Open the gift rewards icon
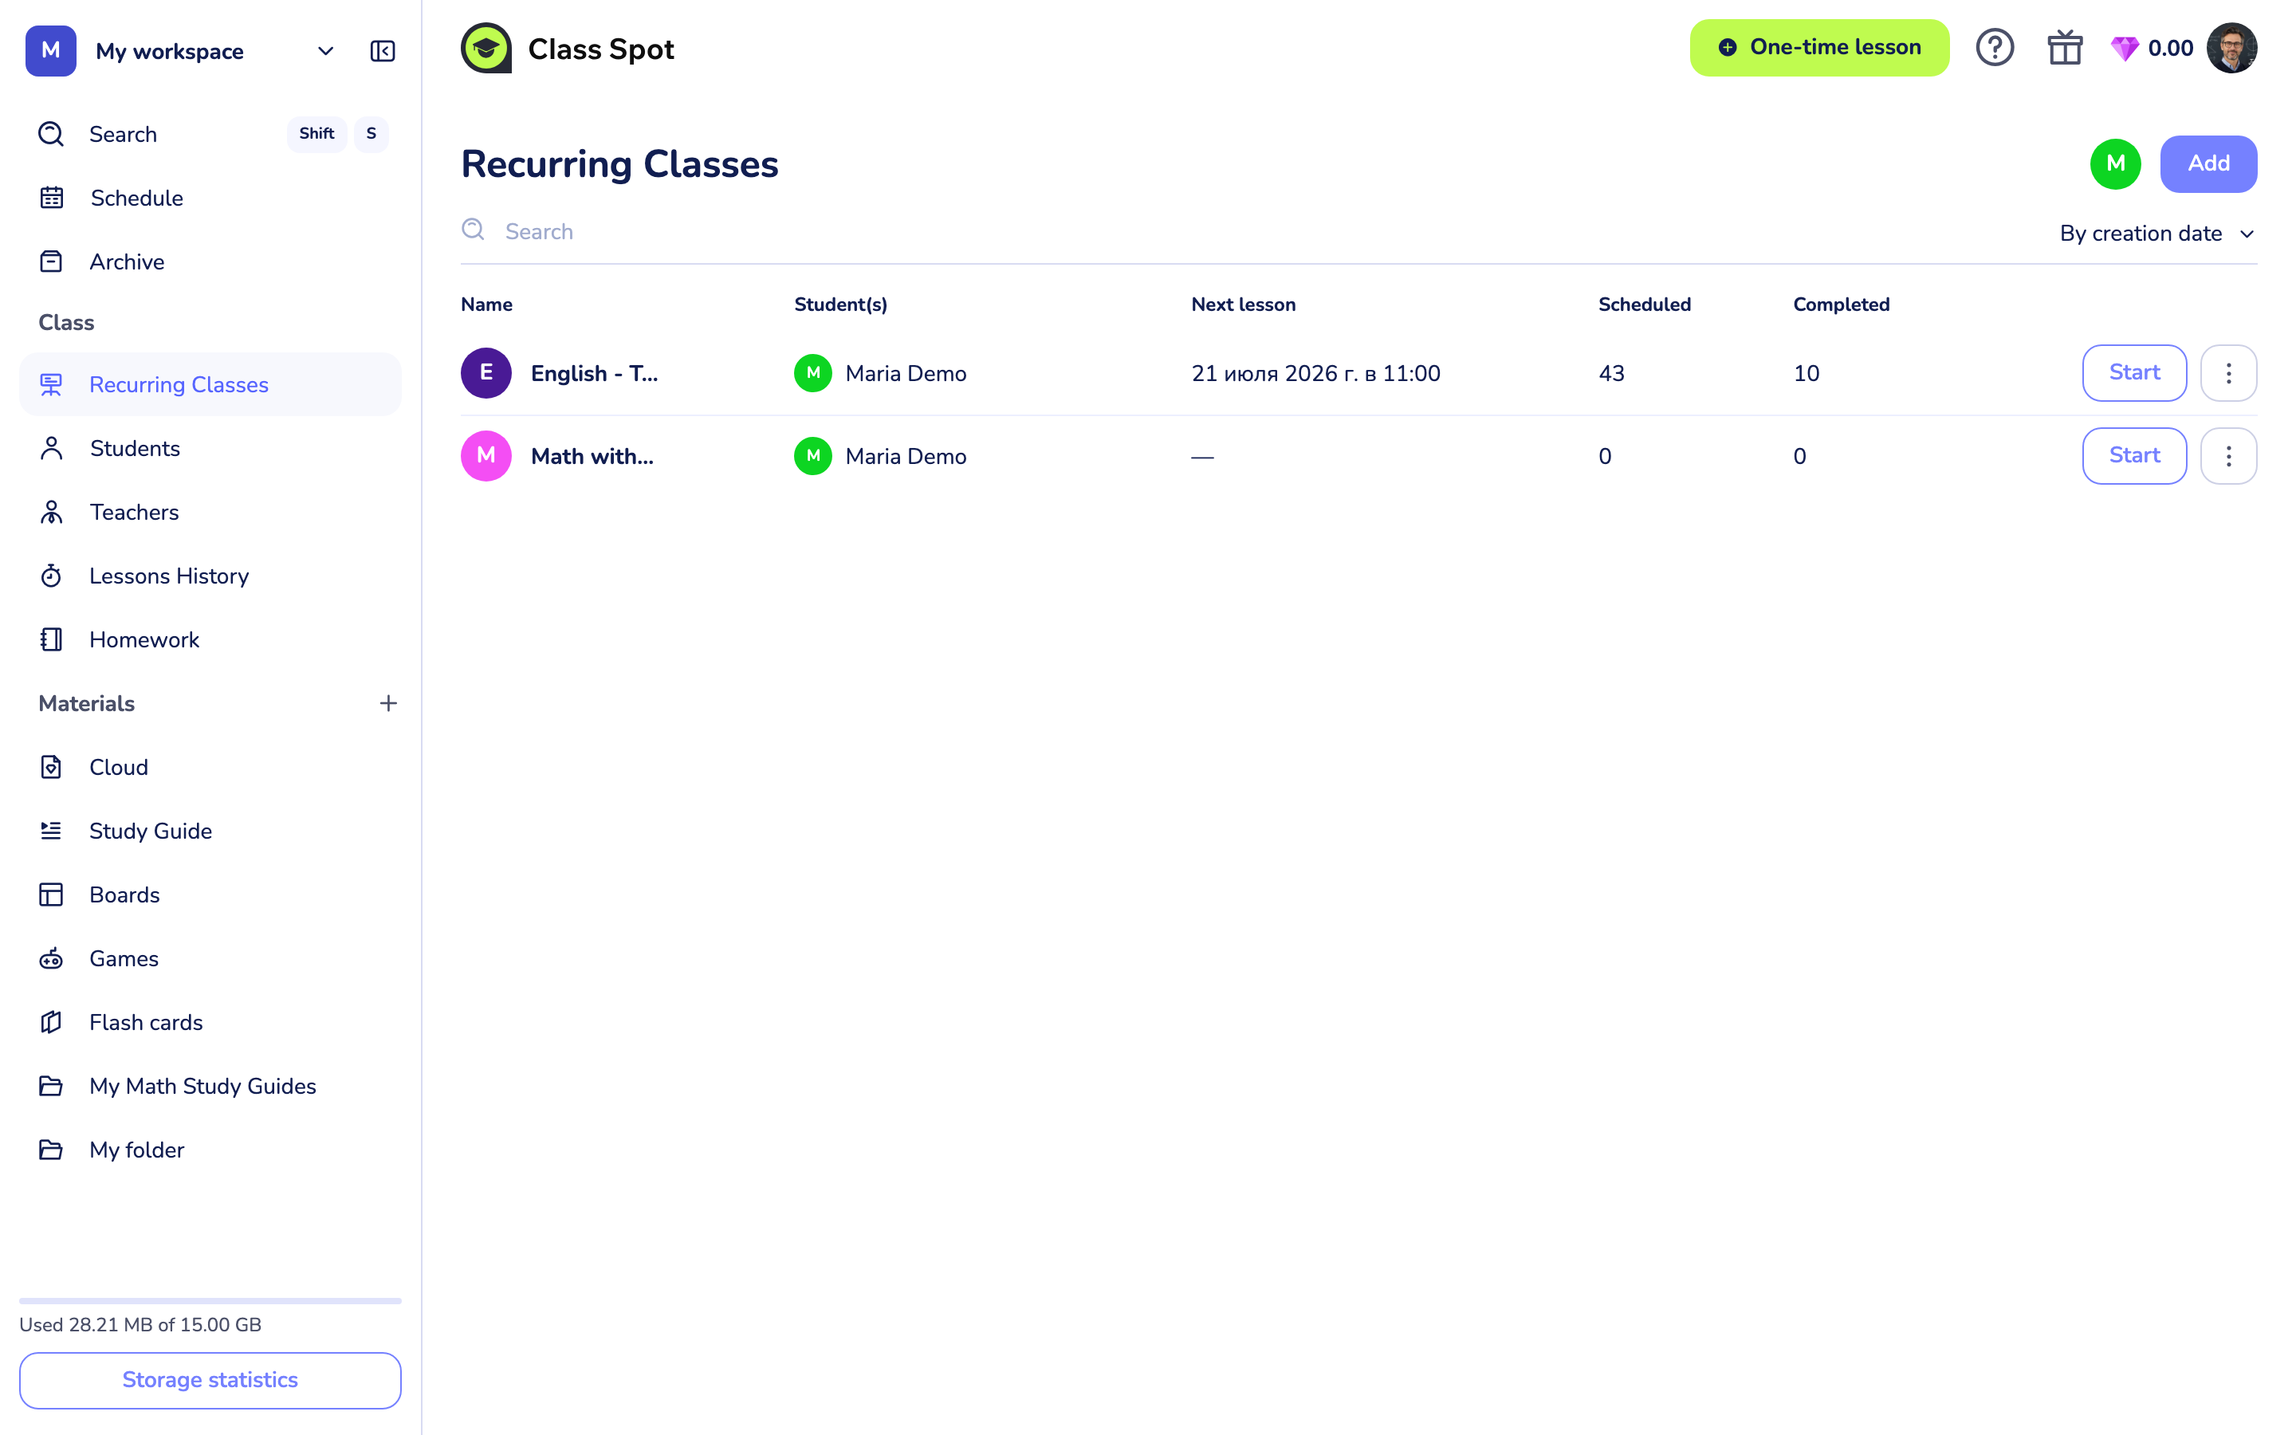This screenshot has width=2296, height=1435. pos(2065,48)
